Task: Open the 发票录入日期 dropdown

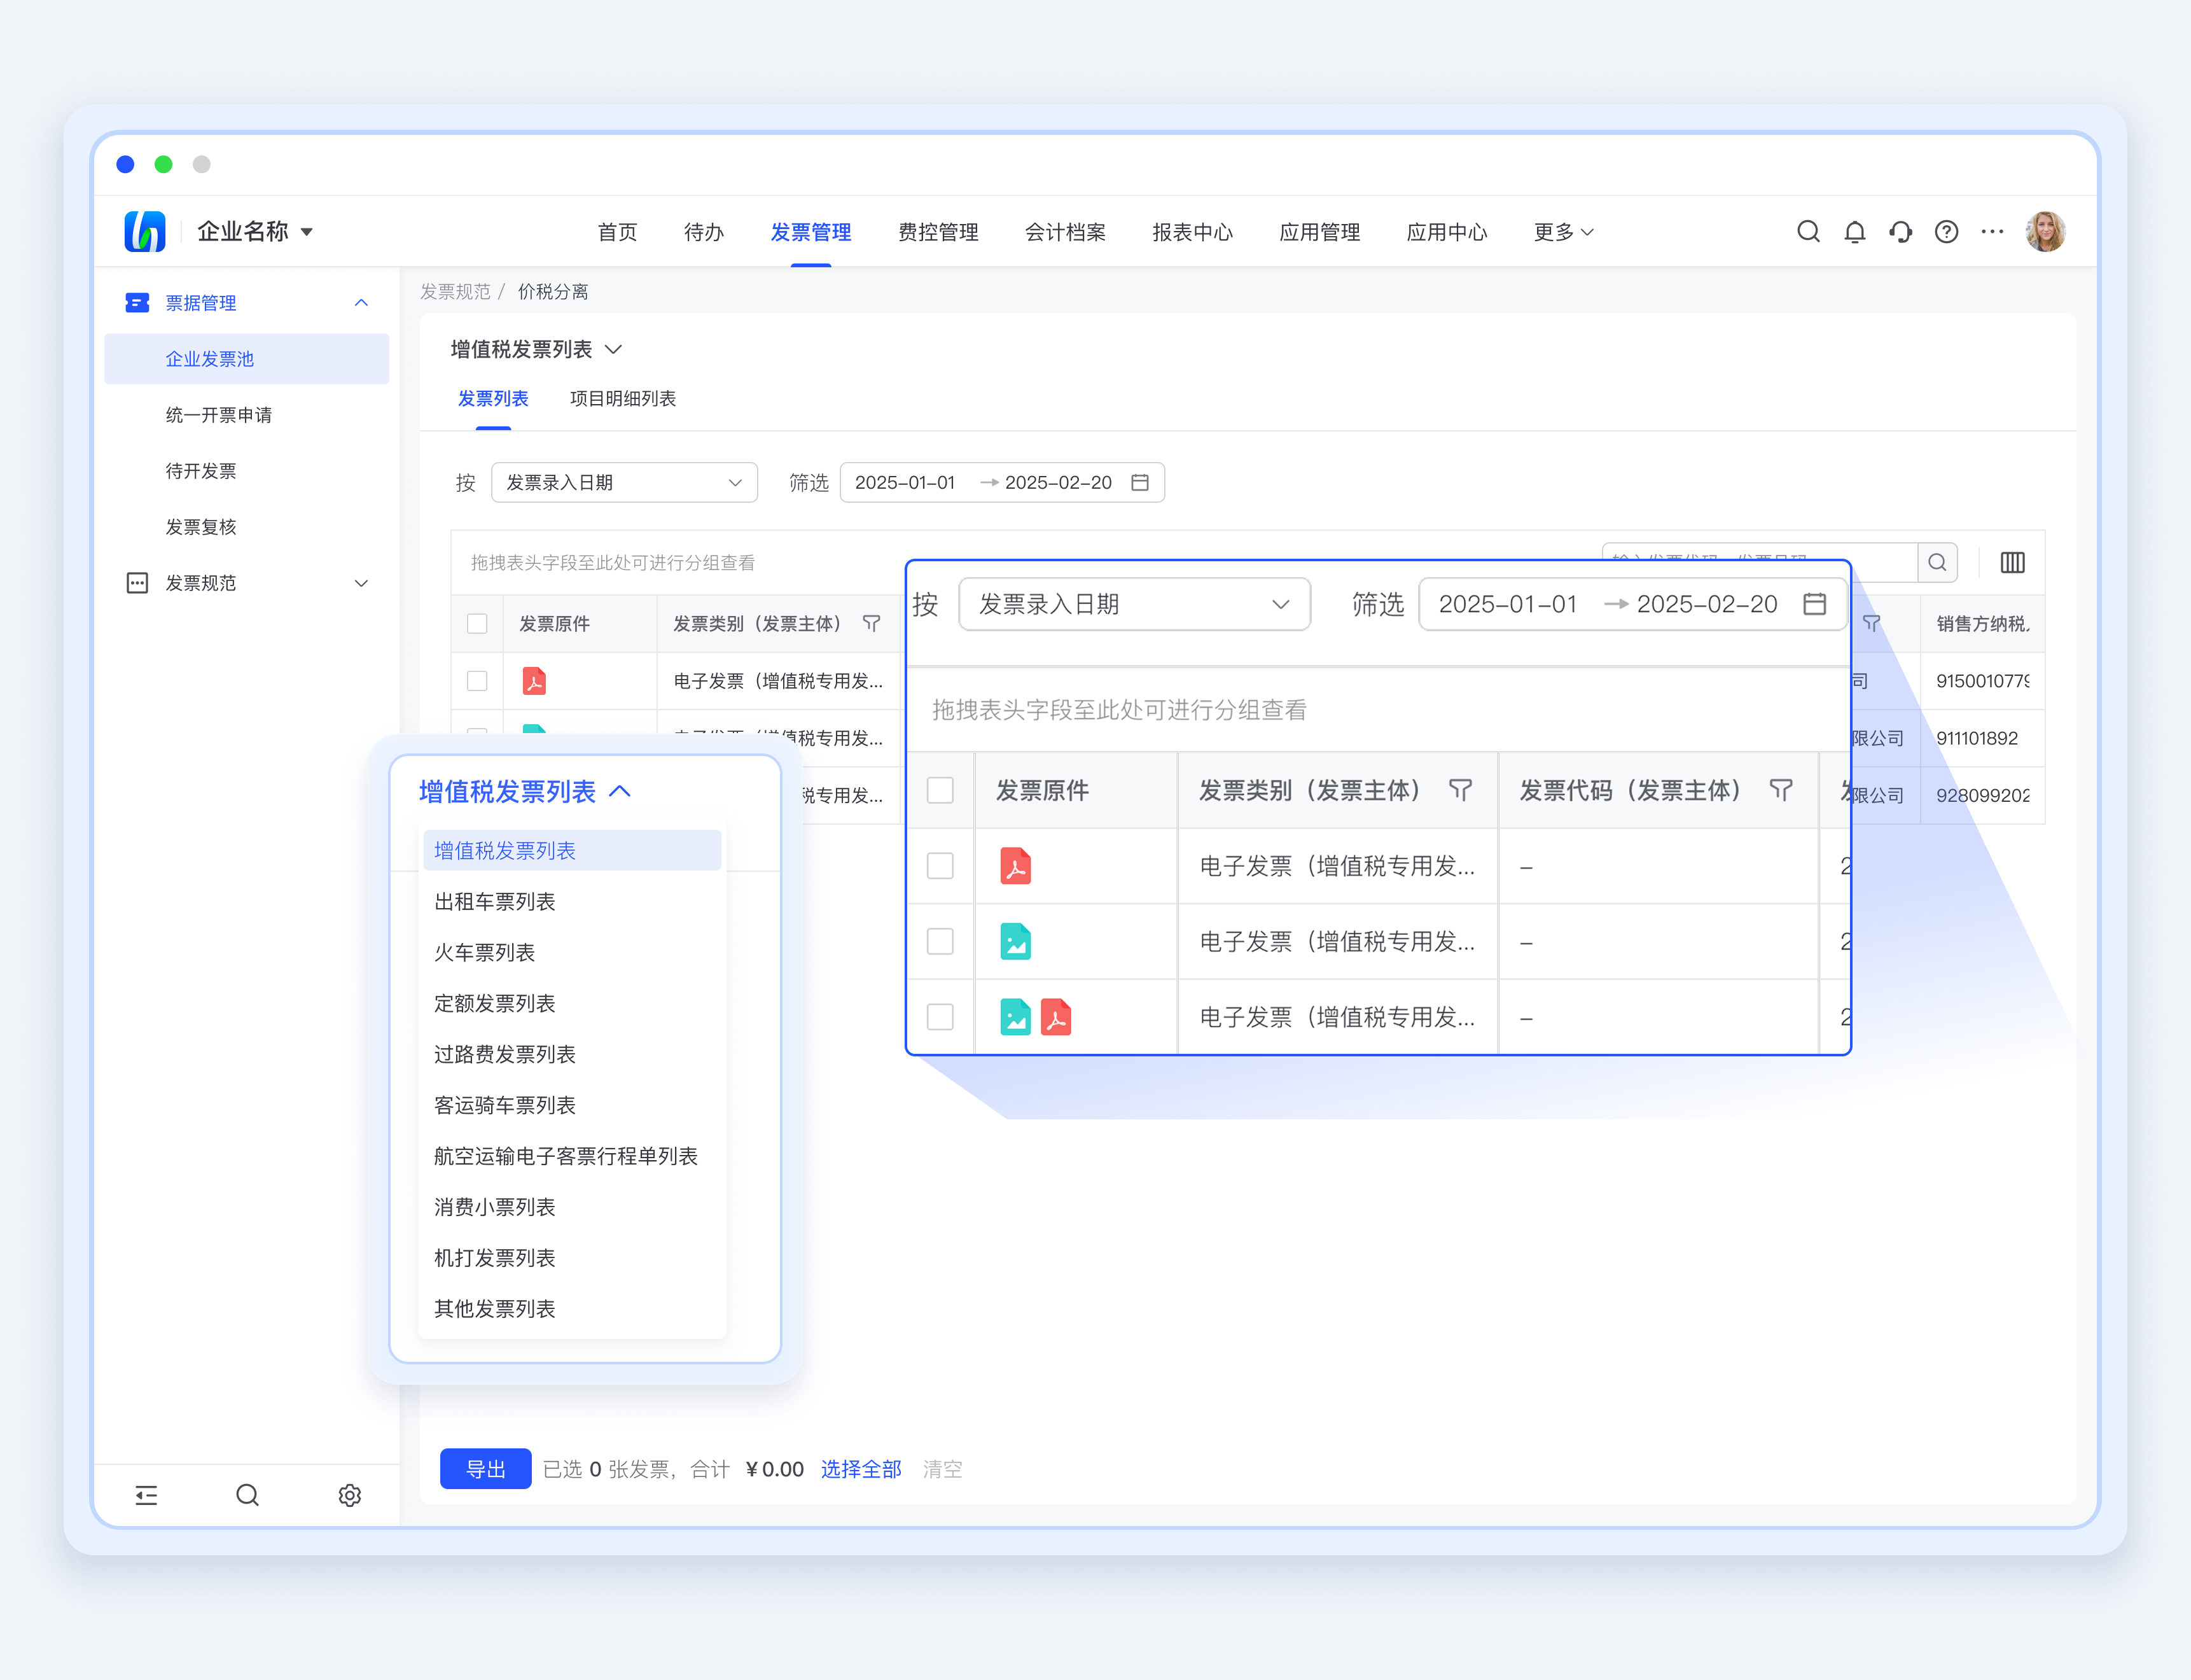Action: pyautogui.click(x=623, y=482)
